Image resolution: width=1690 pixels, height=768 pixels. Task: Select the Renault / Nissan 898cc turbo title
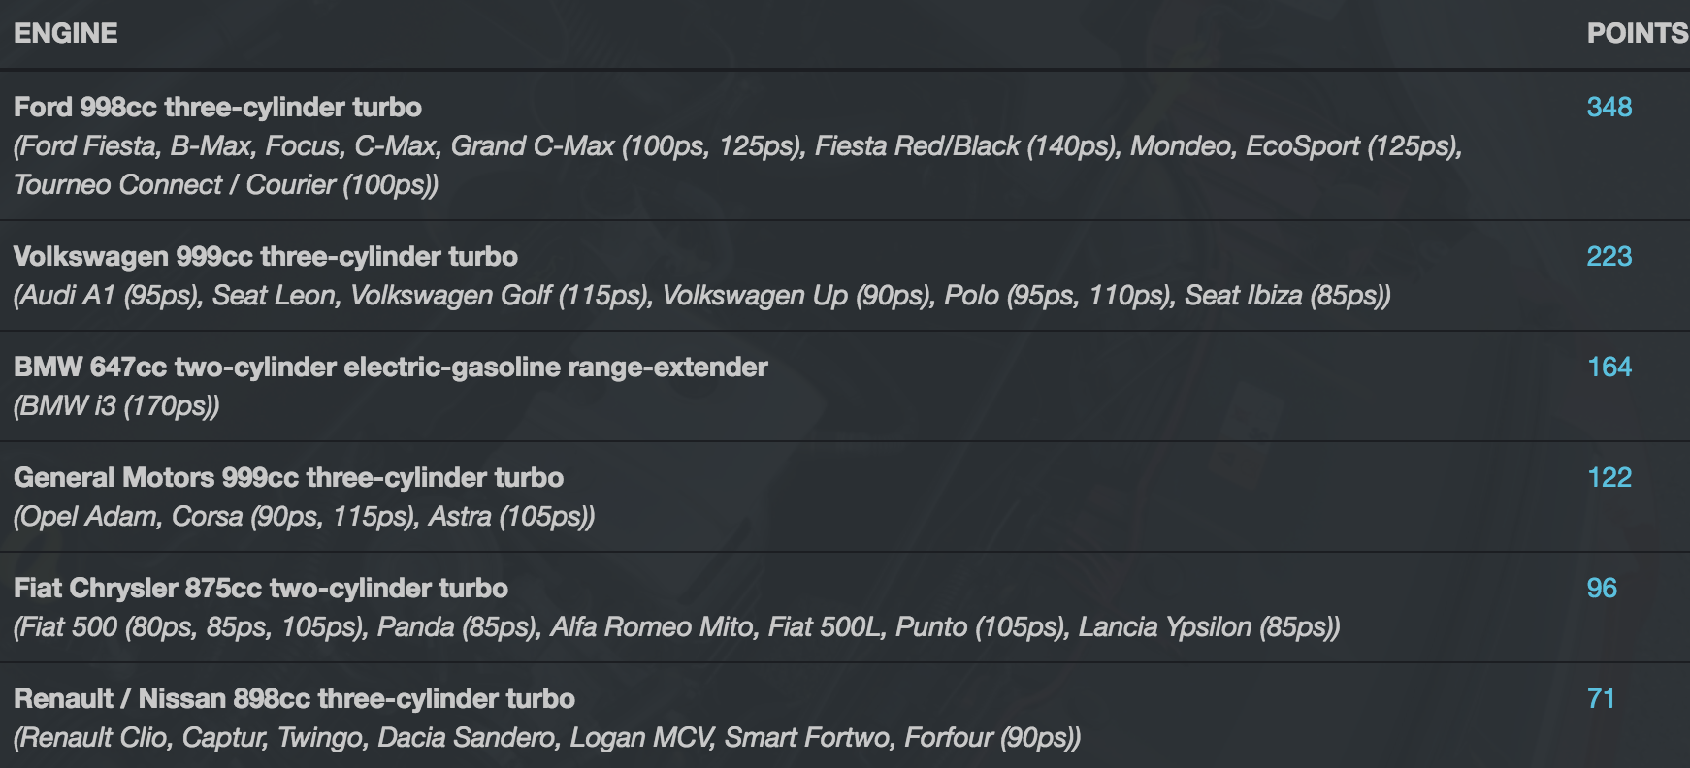[x=294, y=698]
